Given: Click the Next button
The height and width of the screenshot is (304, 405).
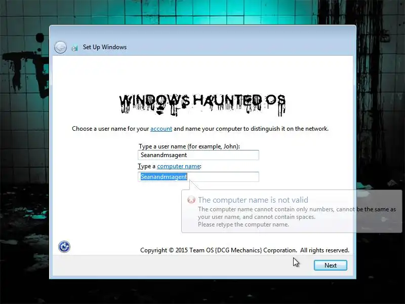Looking at the screenshot, I should click(331, 265).
